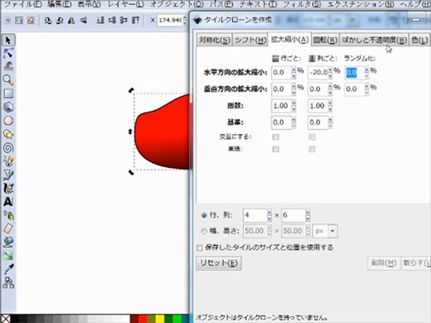The image size is (431, 323).
Task: Click stepper arrows of columns count field
Action: click(308, 215)
